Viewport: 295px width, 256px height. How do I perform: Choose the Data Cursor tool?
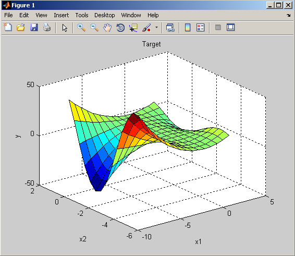[133, 28]
